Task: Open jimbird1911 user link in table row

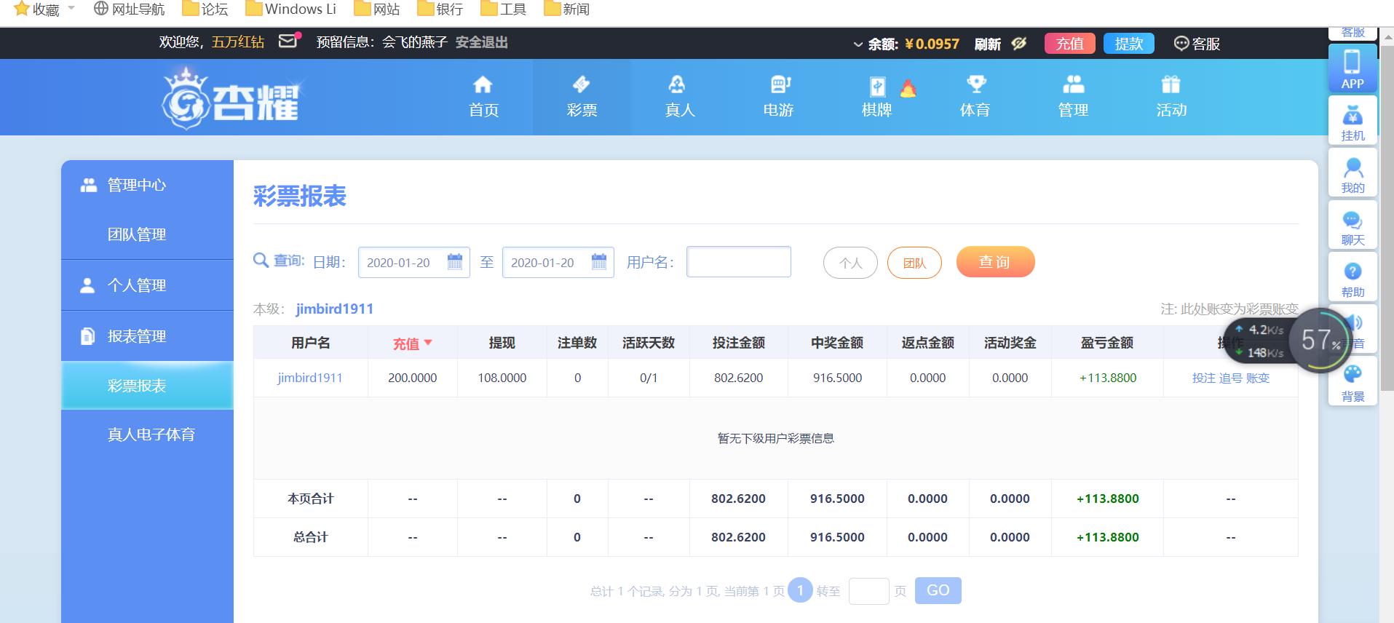Action: (x=310, y=378)
